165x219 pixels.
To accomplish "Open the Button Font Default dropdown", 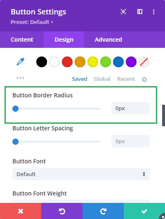I will [x=81, y=174].
